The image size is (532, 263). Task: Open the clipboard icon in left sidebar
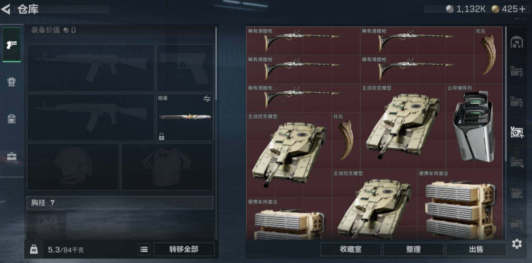click(12, 119)
